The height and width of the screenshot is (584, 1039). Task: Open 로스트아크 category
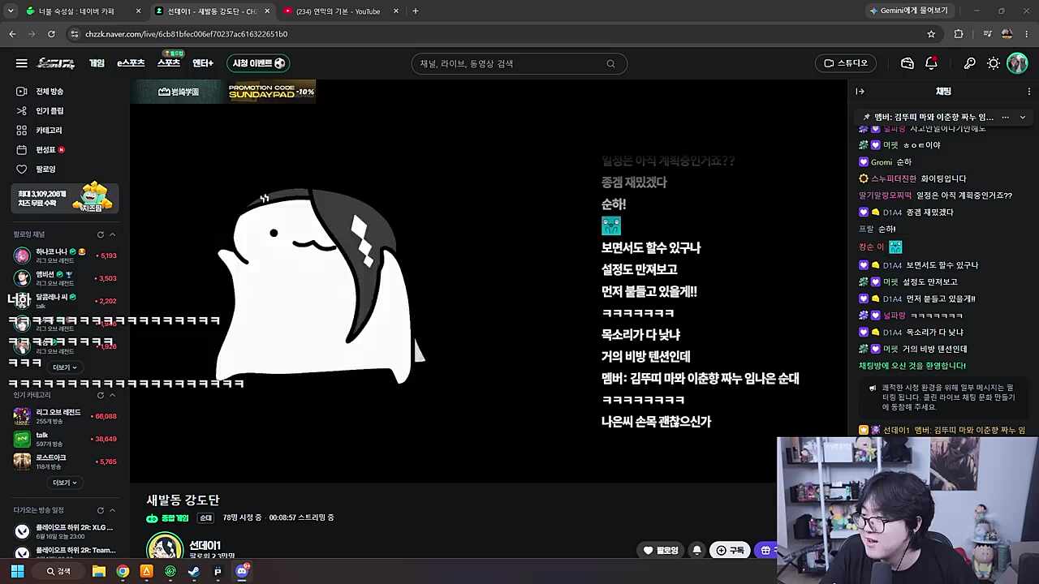[65, 462]
